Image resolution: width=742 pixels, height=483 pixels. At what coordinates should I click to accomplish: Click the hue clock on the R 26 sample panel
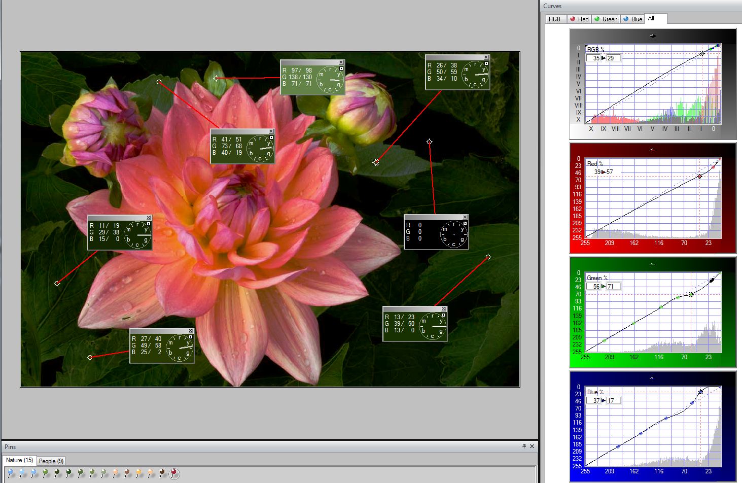click(x=474, y=75)
